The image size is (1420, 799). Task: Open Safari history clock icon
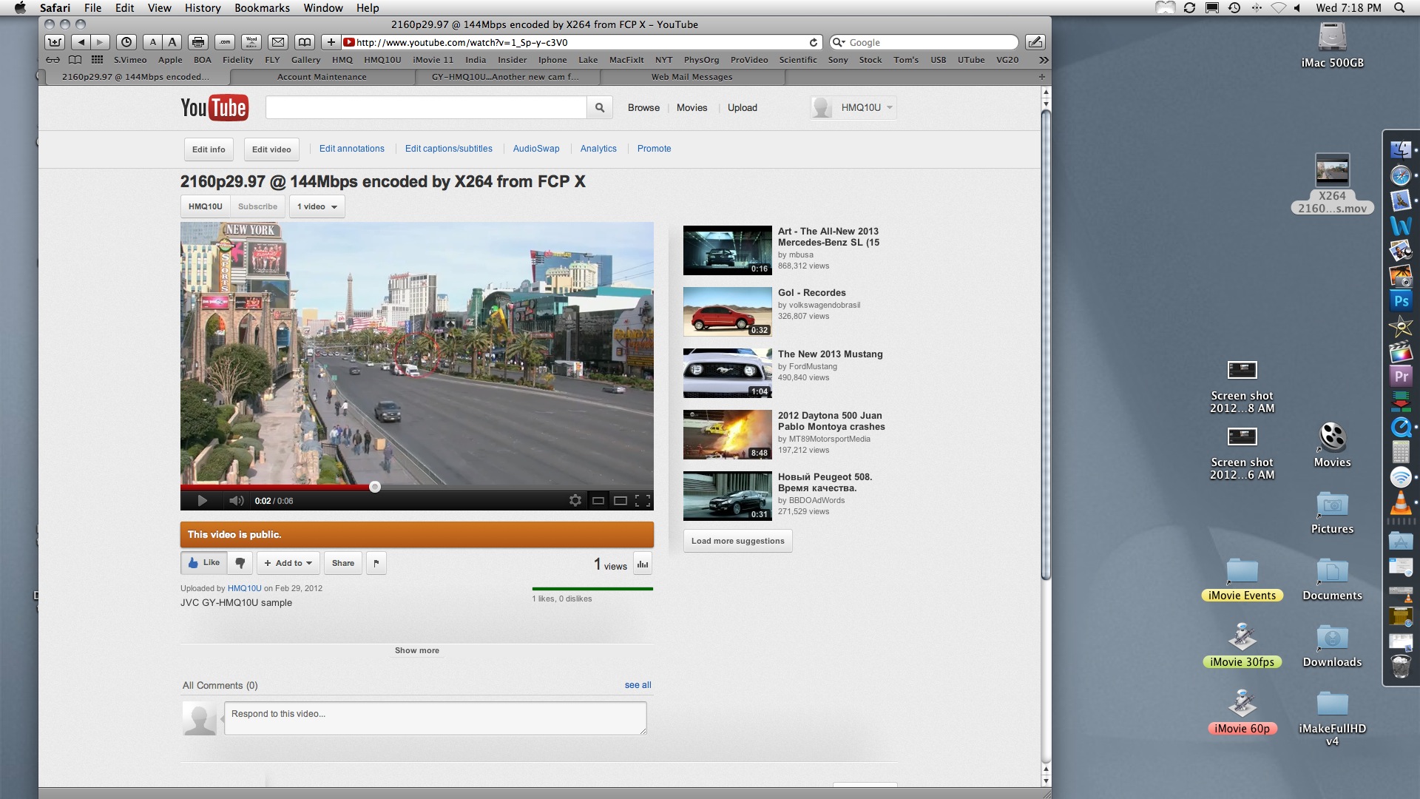(126, 42)
